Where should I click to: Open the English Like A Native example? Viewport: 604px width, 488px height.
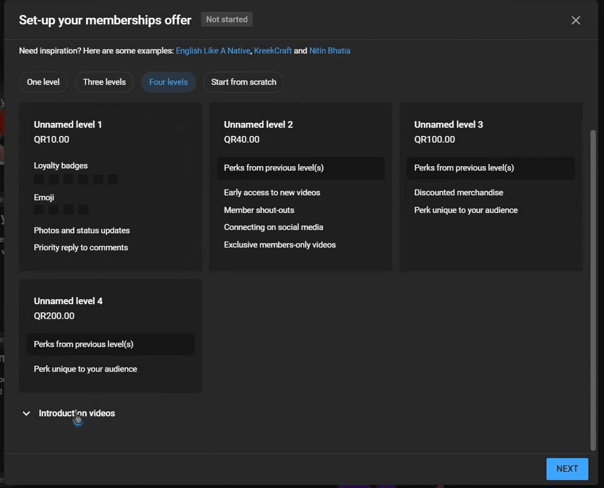[213, 51]
